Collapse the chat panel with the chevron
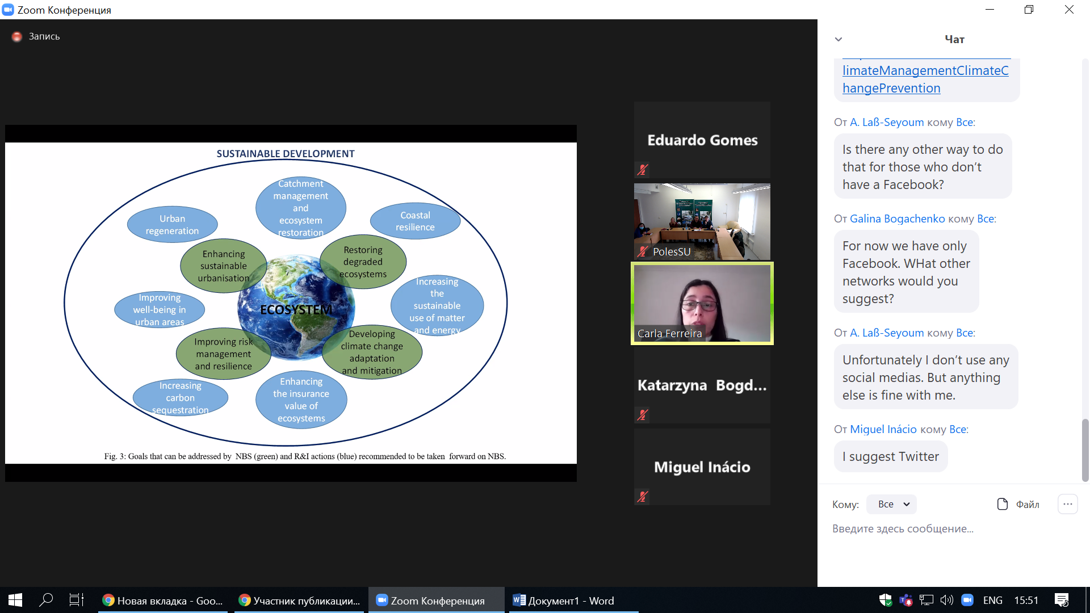This screenshot has height=613, width=1090. tap(839, 39)
